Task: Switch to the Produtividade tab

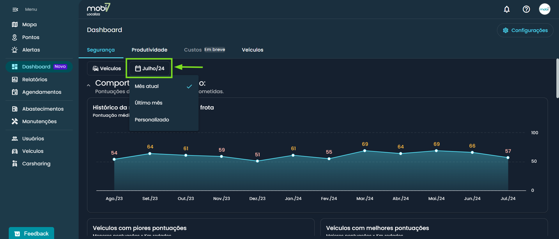Action: click(x=149, y=50)
